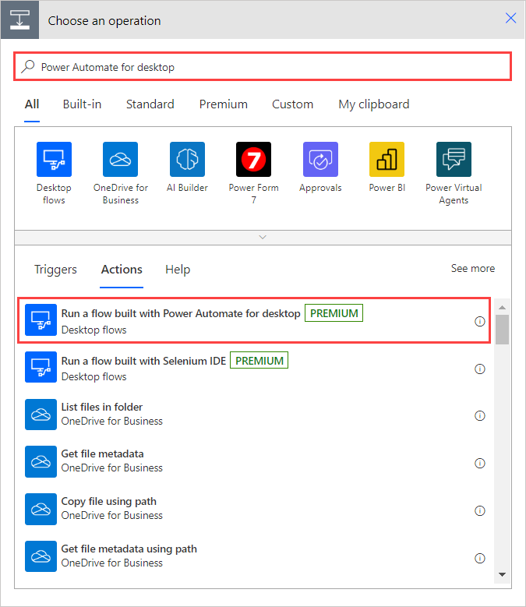526x607 pixels.
Task: Click OneDrive icon beside Copy file using path
Action: click(x=41, y=509)
